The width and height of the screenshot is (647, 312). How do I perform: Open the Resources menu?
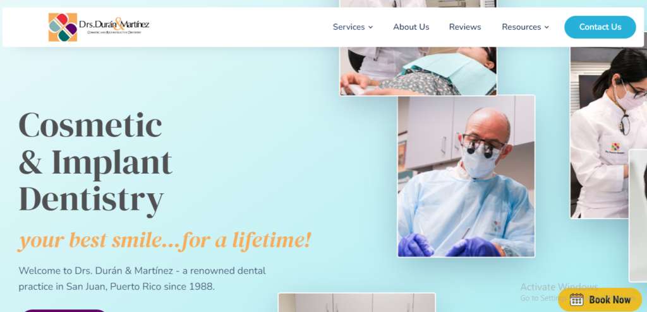point(525,27)
